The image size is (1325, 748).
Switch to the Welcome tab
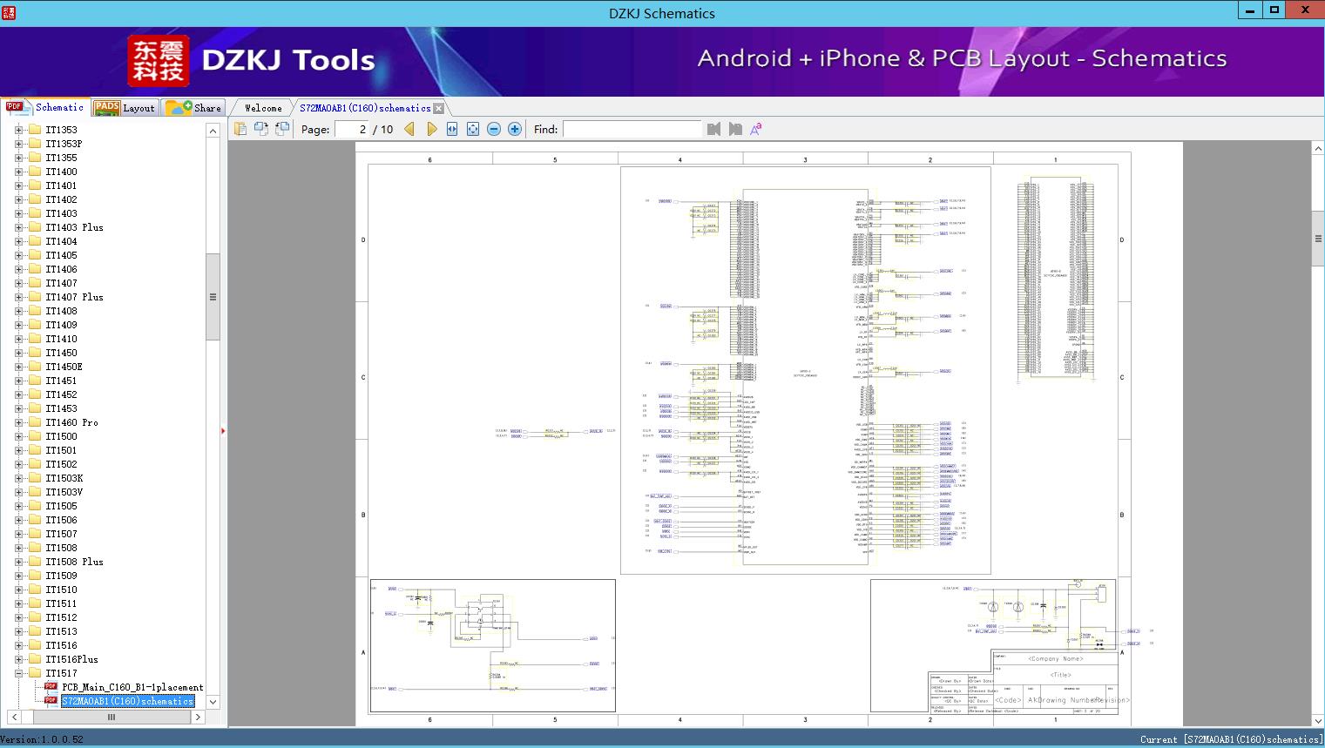pos(263,108)
